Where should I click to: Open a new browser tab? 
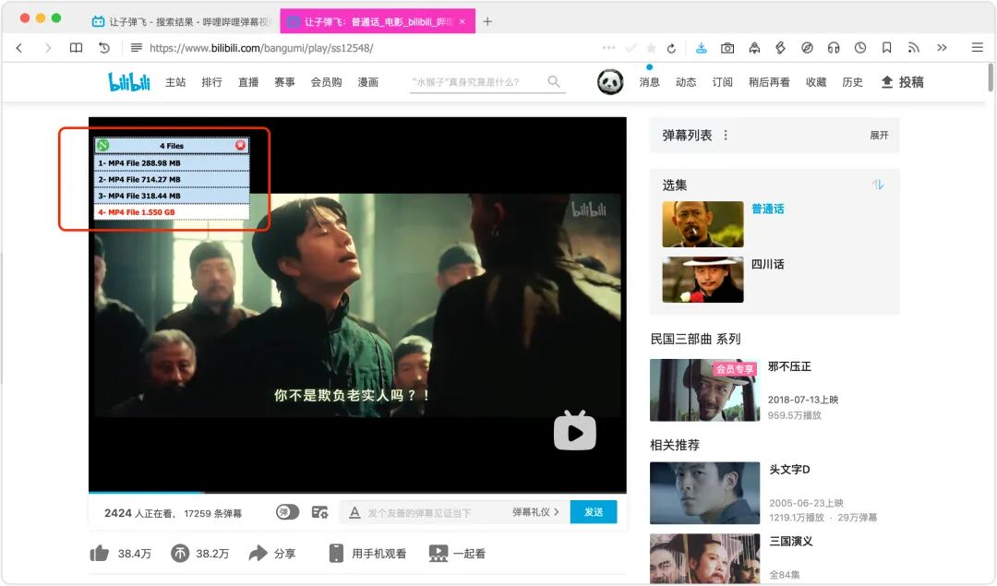(x=487, y=21)
